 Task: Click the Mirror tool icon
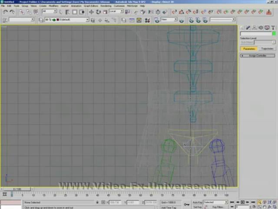pos(151,12)
